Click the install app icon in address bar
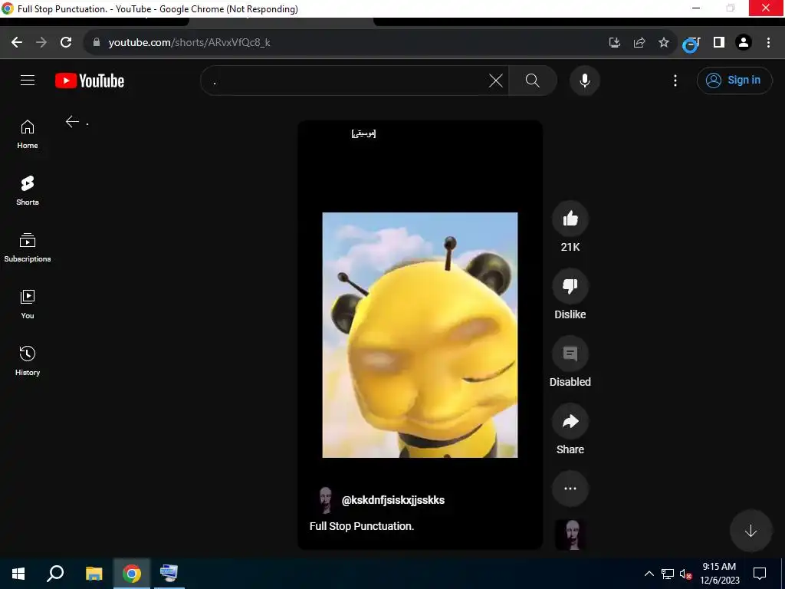Screen dimensions: 785x589 point(615,43)
